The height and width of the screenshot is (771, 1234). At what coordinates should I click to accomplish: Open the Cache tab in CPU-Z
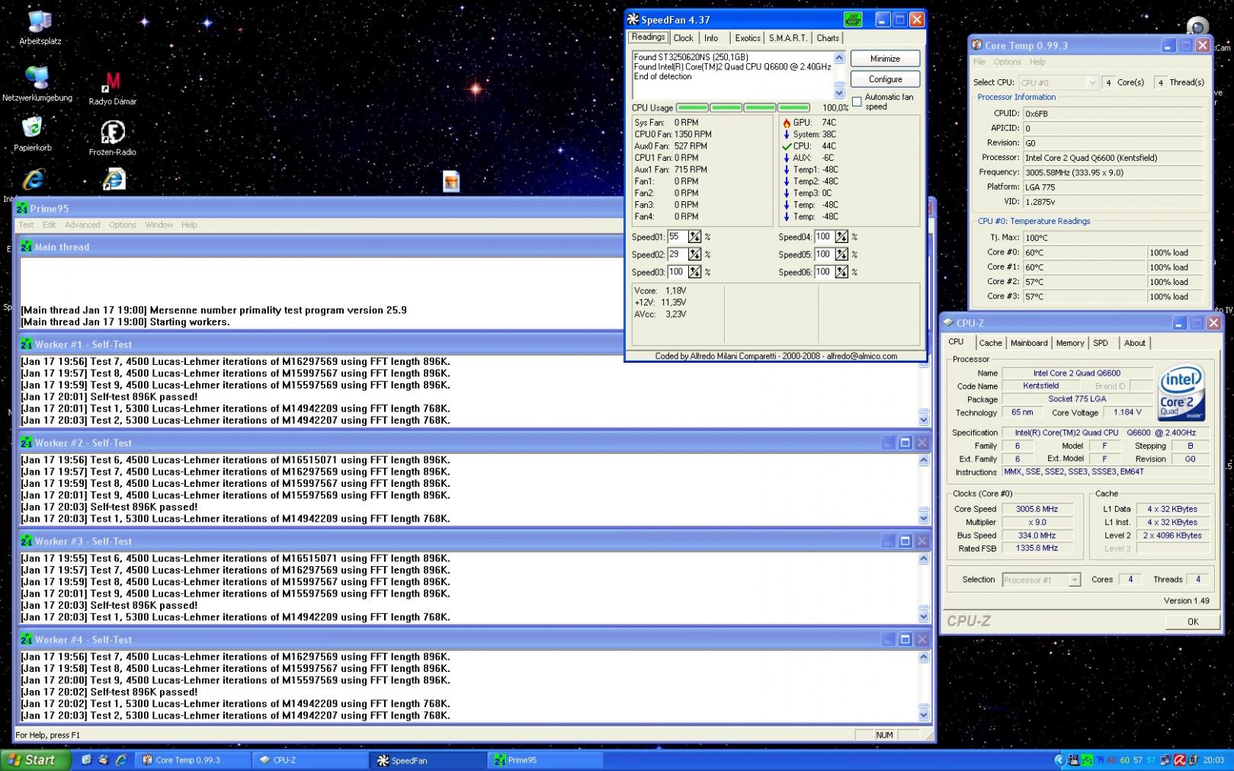point(990,343)
